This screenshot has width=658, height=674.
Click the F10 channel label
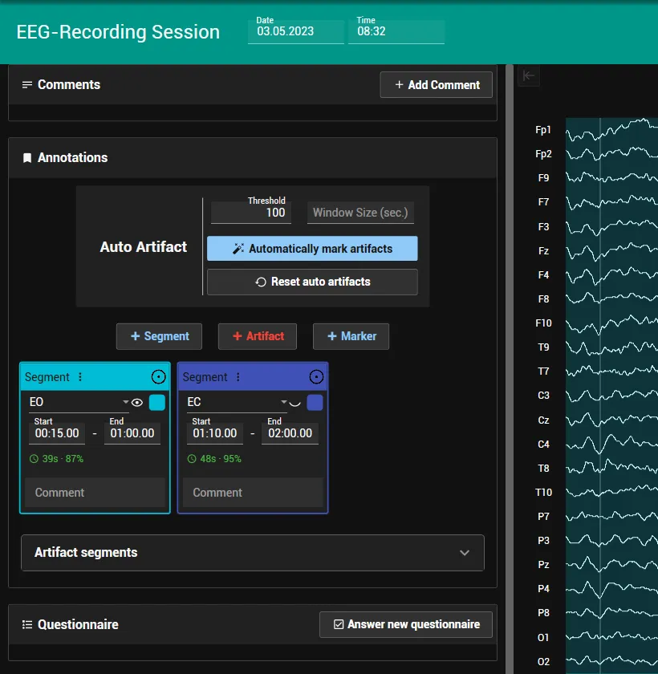point(543,323)
